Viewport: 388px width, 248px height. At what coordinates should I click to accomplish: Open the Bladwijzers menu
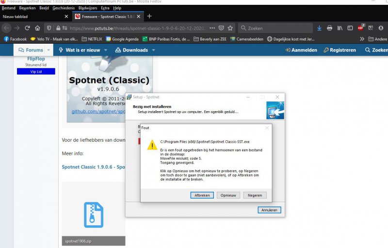pos(88,8)
